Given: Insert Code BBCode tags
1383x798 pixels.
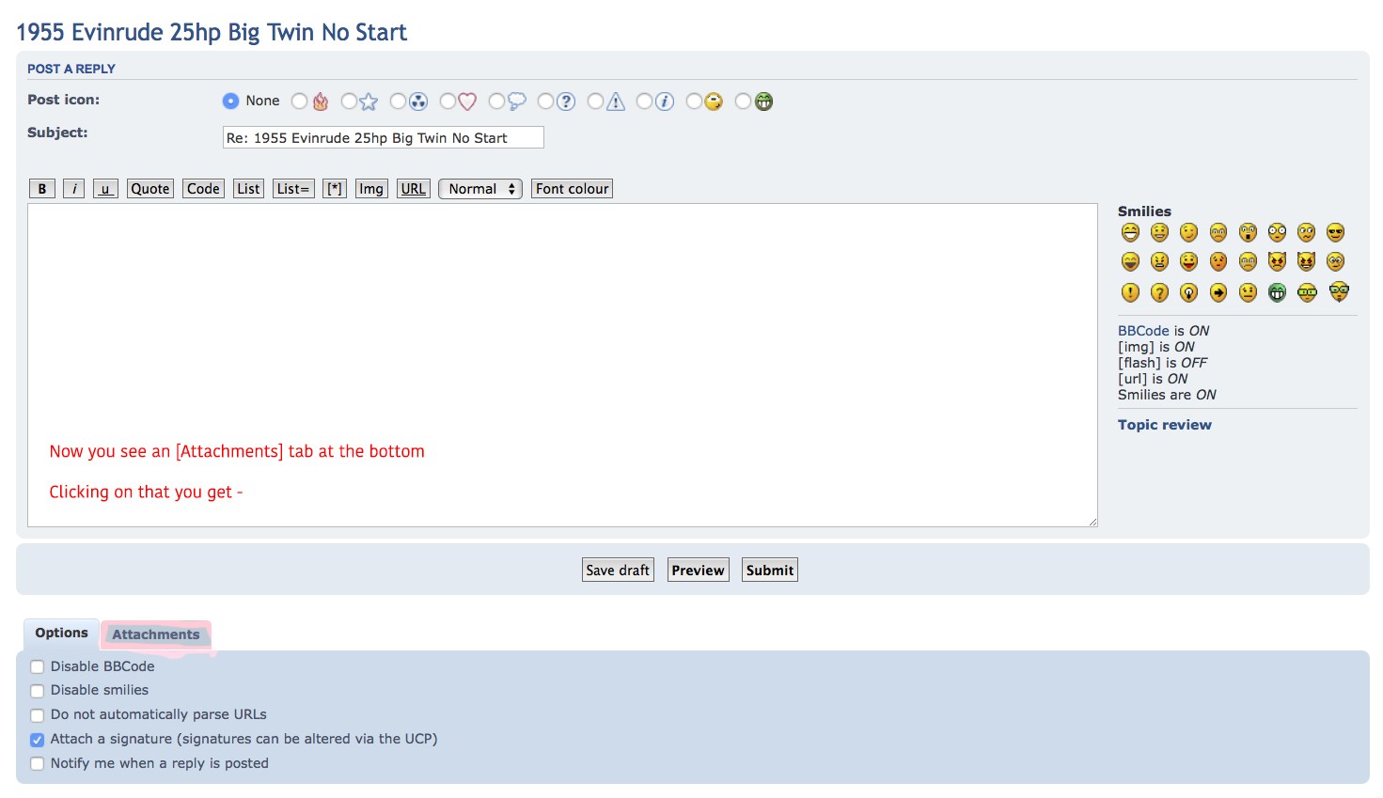Looking at the screenshot, I should (203, 189).
